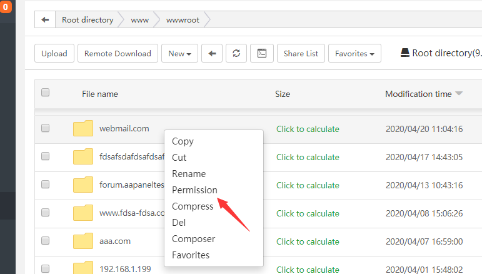The width and height of the screenshot is (482, 274).
Task: Click to calculate size of webmail.com
Action: [308, 129]
